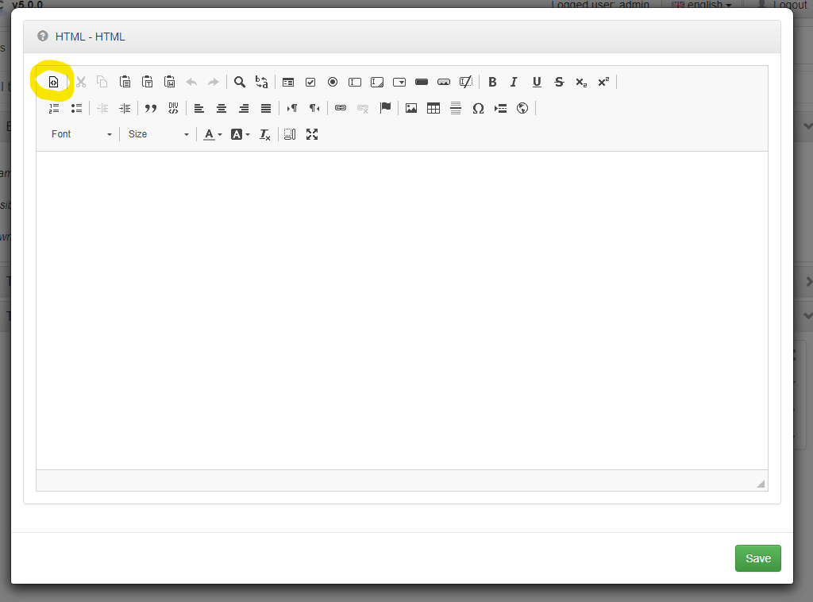Click the editor resize handle corner

point(761,484)
